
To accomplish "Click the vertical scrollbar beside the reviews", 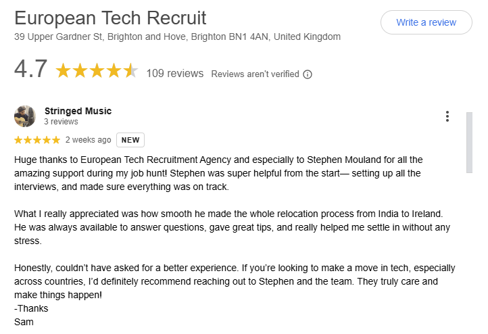I will (469, 143).
